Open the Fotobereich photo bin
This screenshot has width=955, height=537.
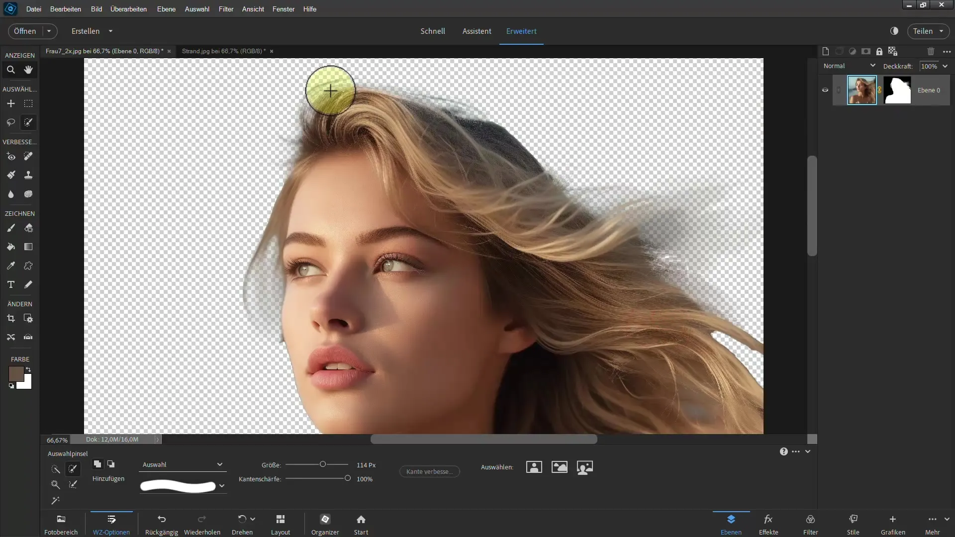61,525
